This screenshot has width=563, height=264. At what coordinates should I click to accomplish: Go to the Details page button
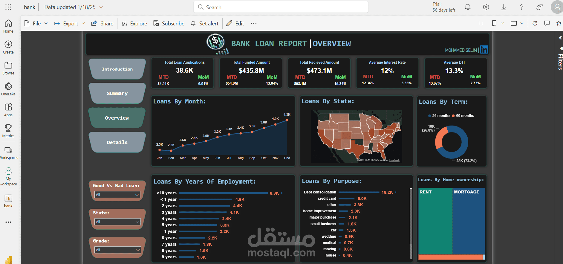coord(117,143)
